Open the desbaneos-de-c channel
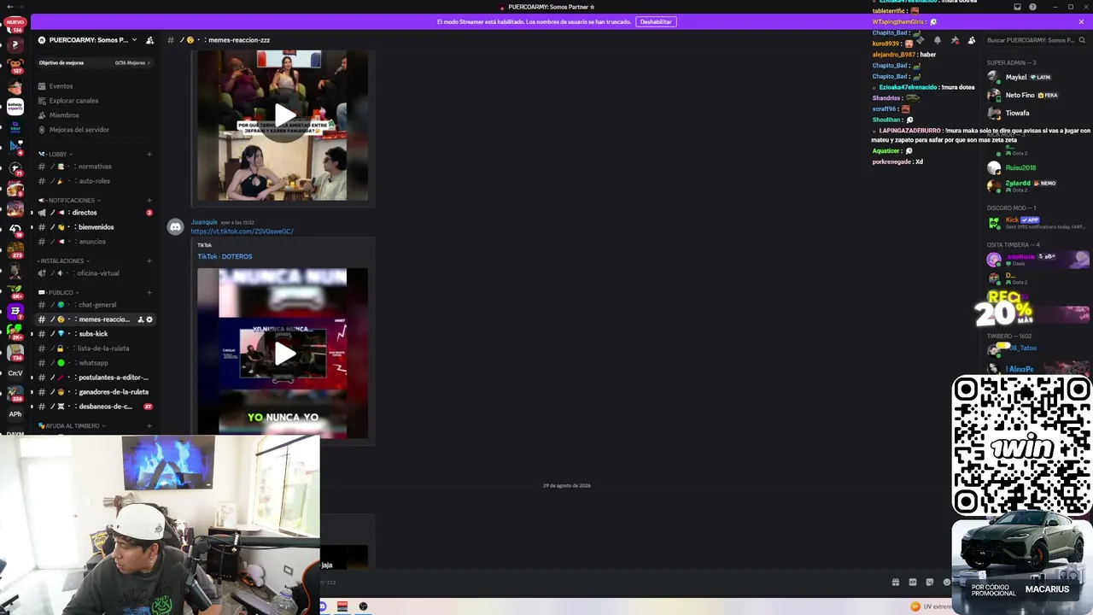The image size is (1093, 615). tap(94, 407)
